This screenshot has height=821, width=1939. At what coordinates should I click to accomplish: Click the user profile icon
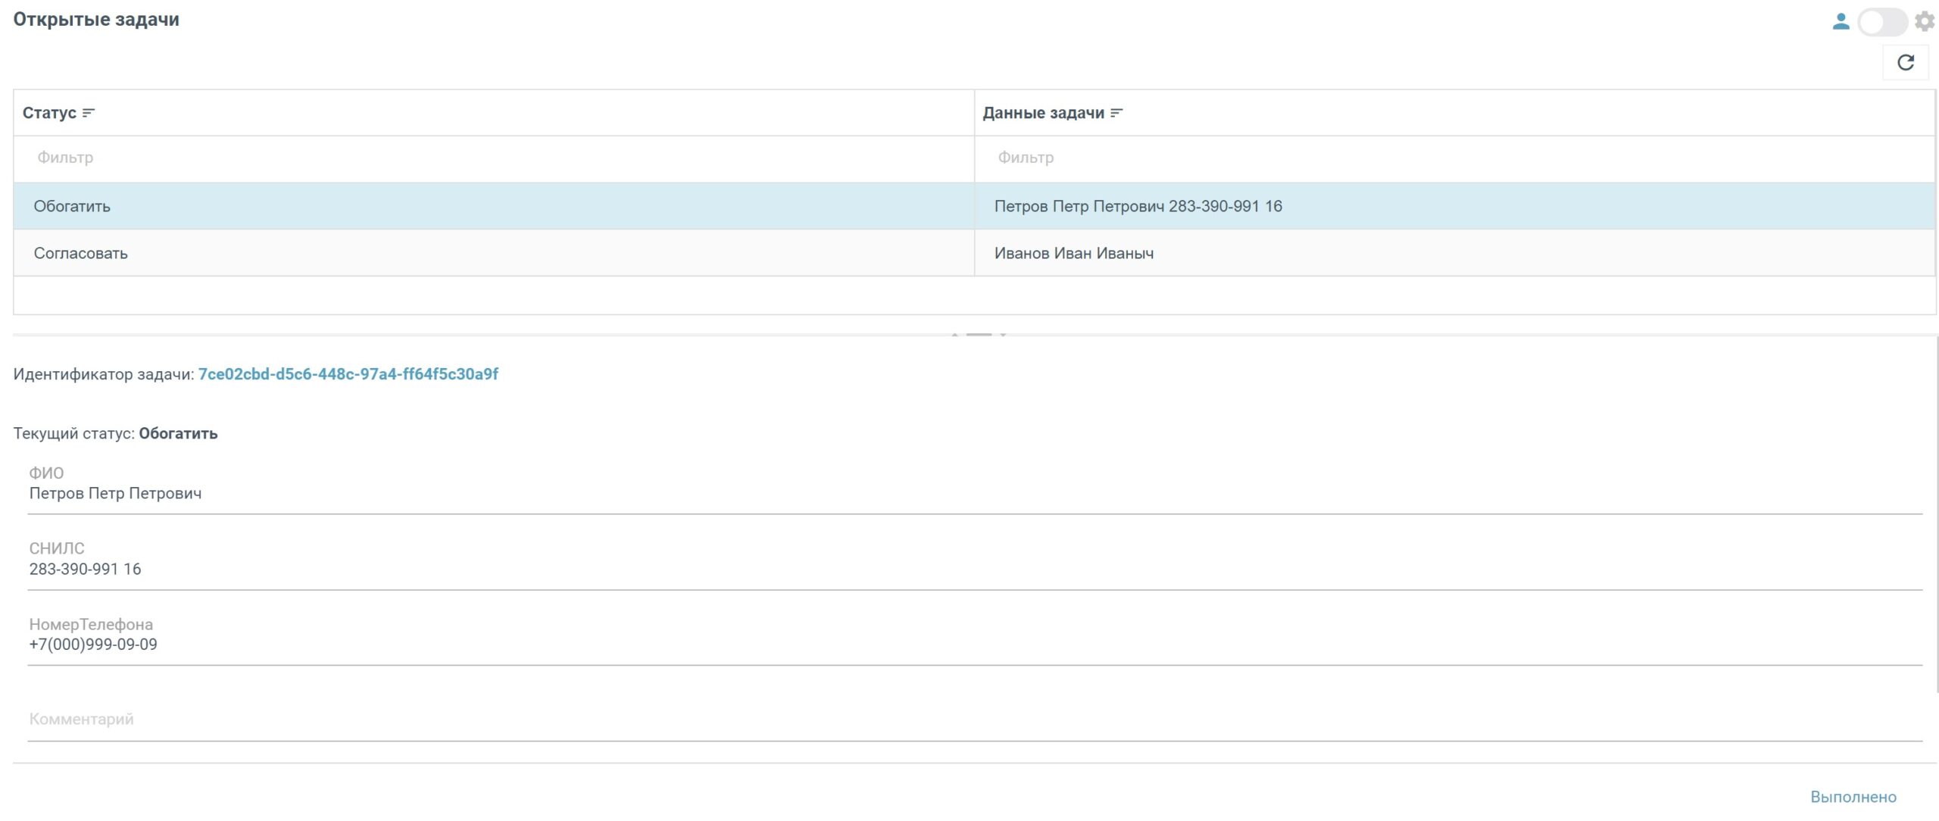pos(1841,21)
